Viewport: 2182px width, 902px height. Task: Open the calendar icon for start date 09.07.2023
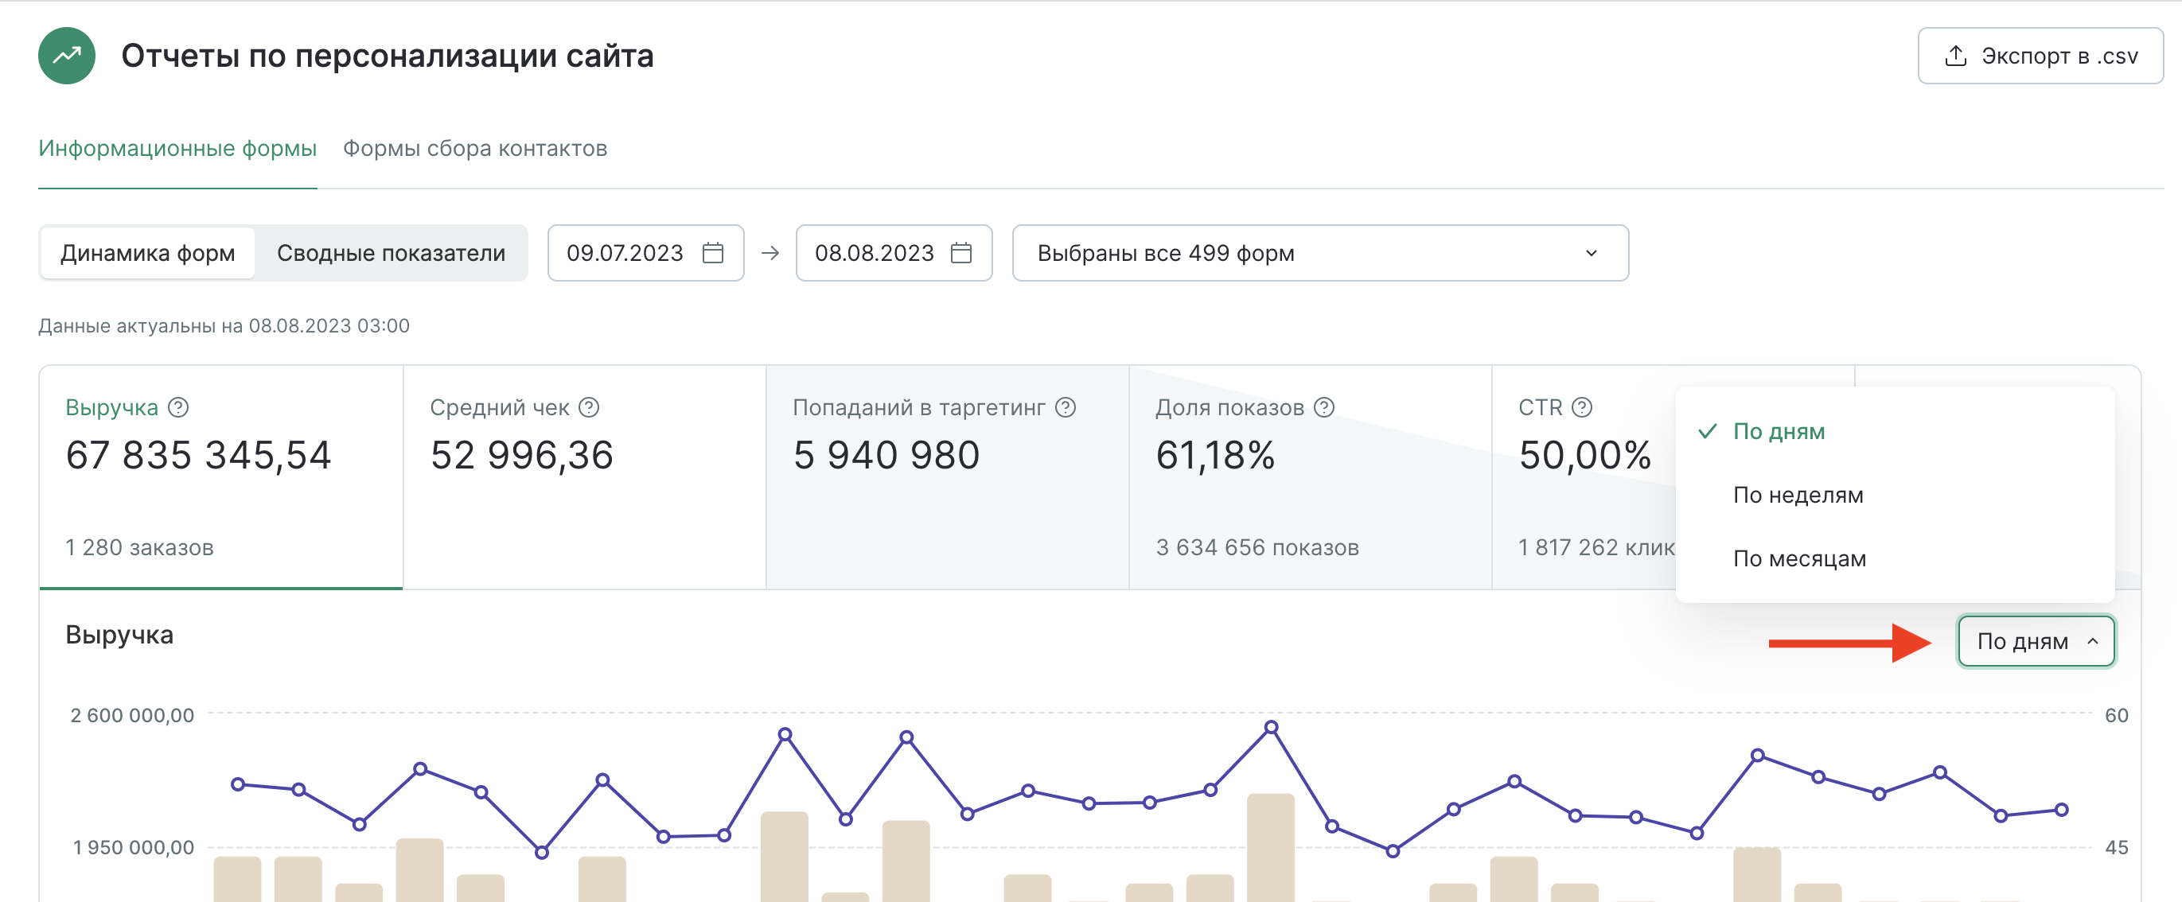tap(713, 252)
